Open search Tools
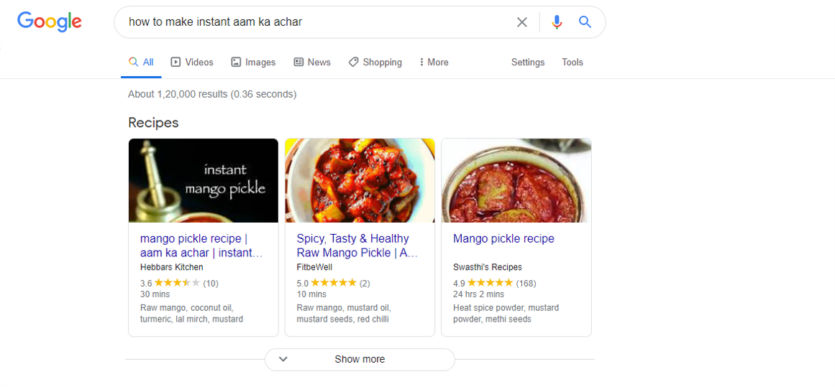Image resolution: width=835 pixels, height=387 pixels. click(572, 62)
